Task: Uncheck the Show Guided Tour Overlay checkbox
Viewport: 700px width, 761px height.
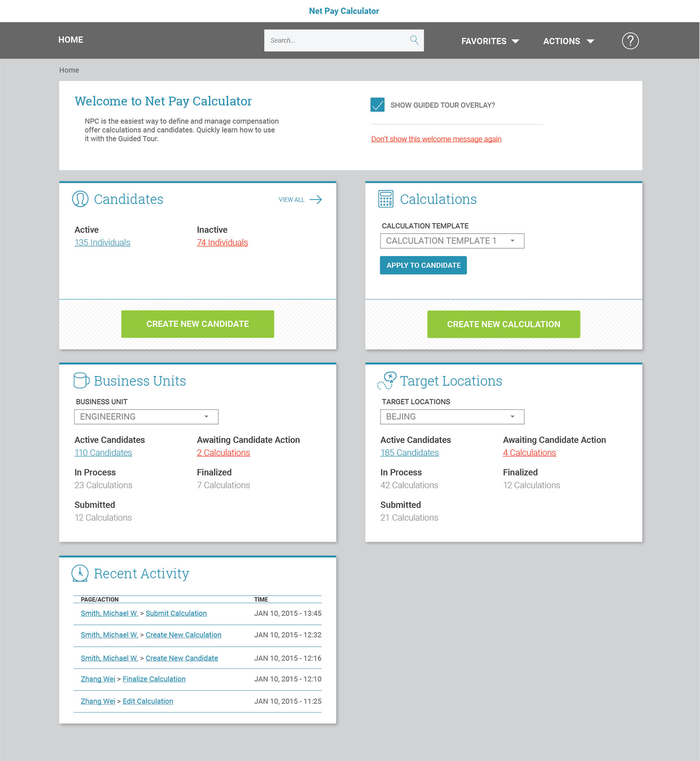Action: point(377,105)
